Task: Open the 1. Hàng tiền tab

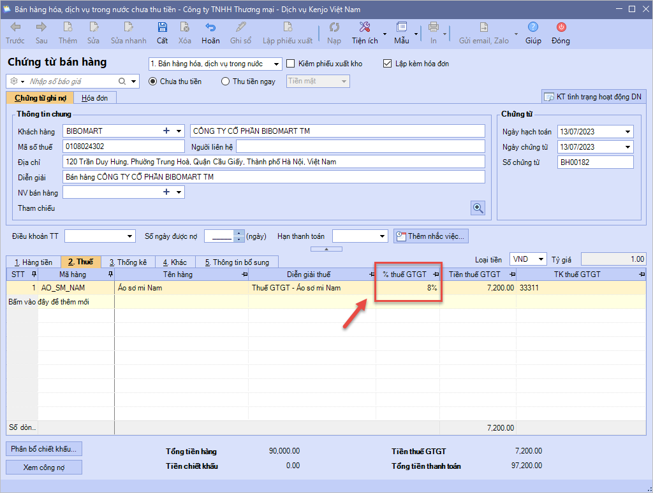Action: 33,262
